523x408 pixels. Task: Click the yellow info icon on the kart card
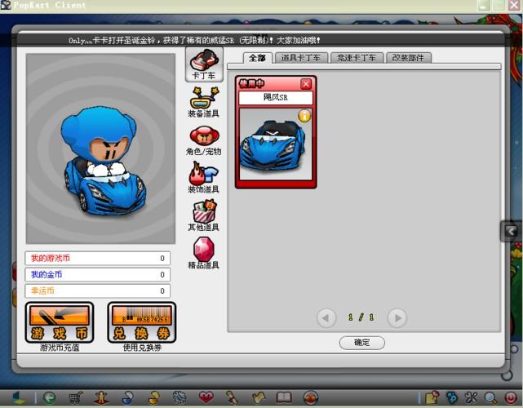click(x=305, y=116)
